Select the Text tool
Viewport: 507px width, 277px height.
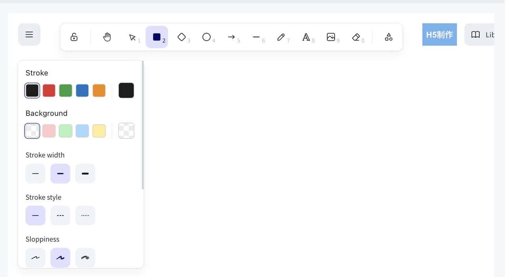pos(306,36)
